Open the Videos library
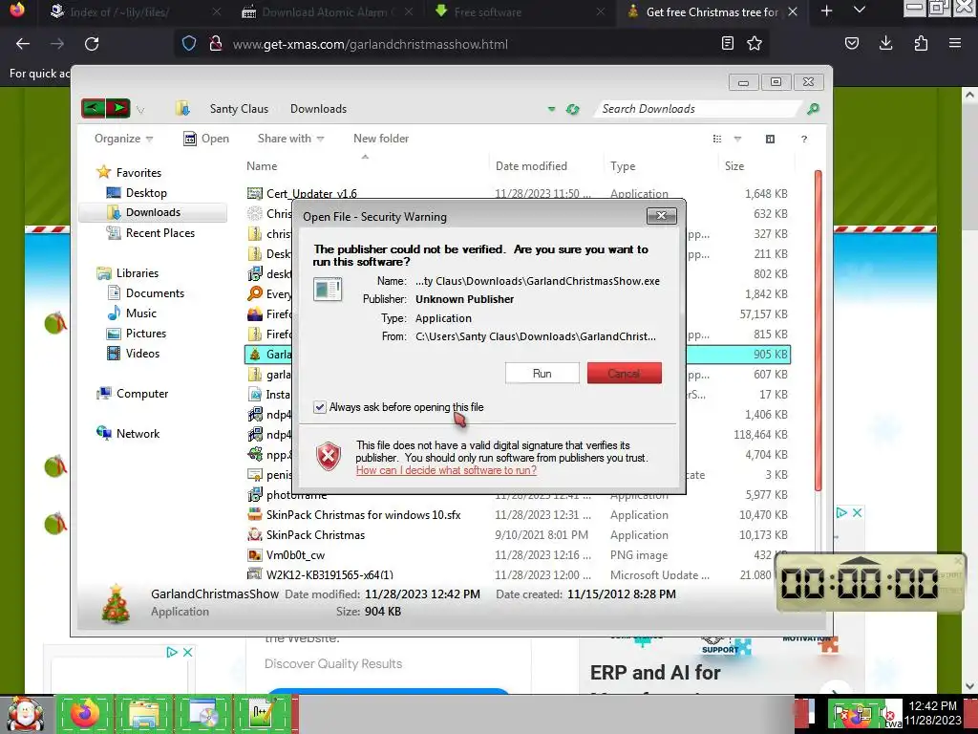 click(x=133, y=354)
